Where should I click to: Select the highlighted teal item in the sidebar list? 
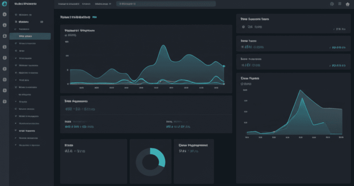tap(30, 36)
